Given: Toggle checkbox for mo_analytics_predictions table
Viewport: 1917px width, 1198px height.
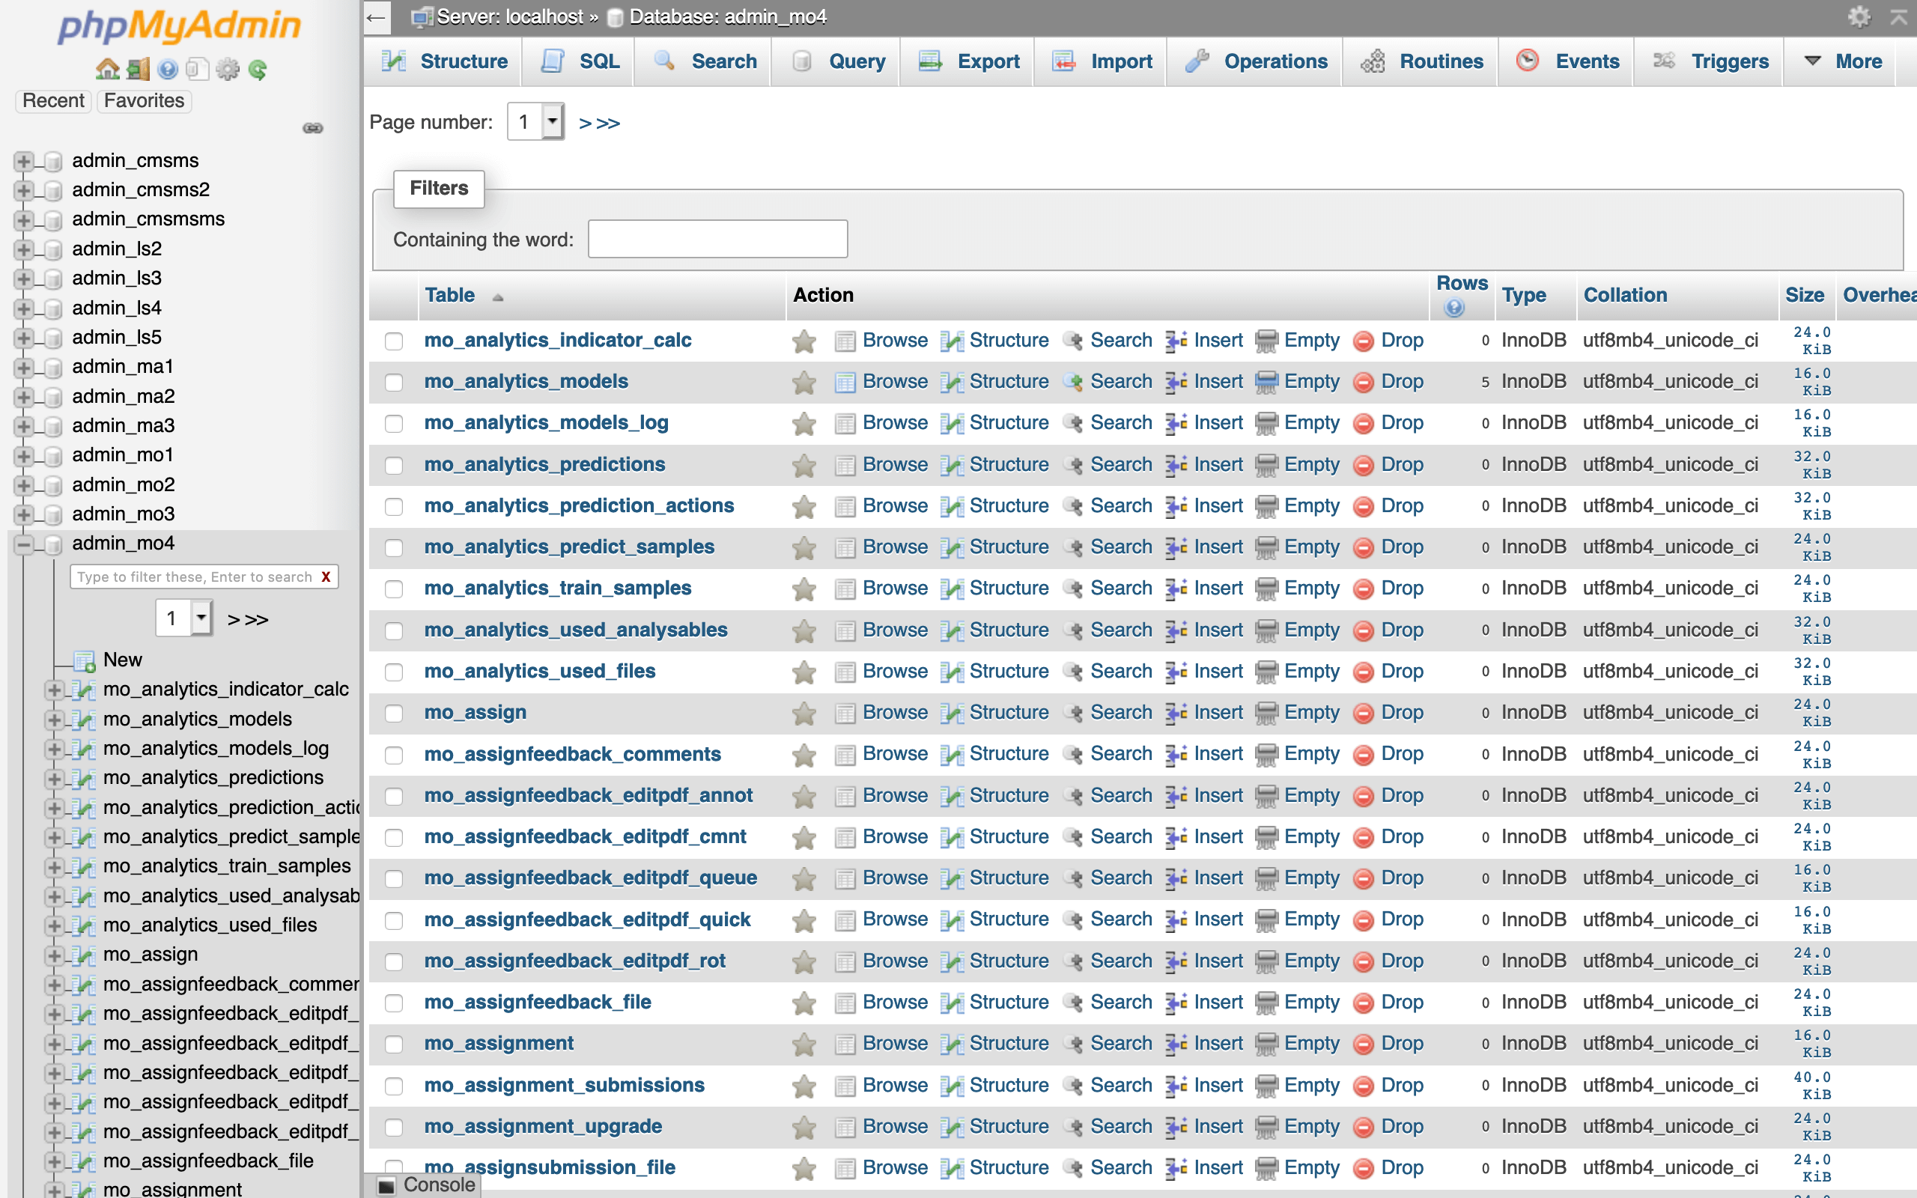Looking at the screenshot, I should (x=392, y=463).
